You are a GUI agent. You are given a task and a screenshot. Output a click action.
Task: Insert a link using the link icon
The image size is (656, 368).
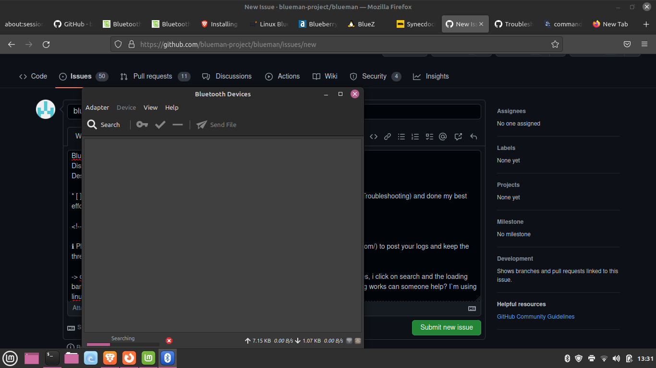[388, 137]
